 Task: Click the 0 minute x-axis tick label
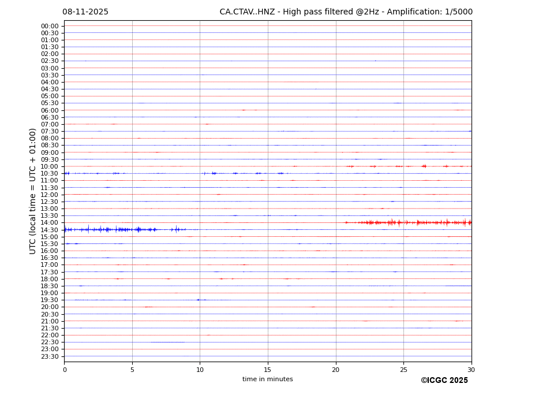click(64, 370)
